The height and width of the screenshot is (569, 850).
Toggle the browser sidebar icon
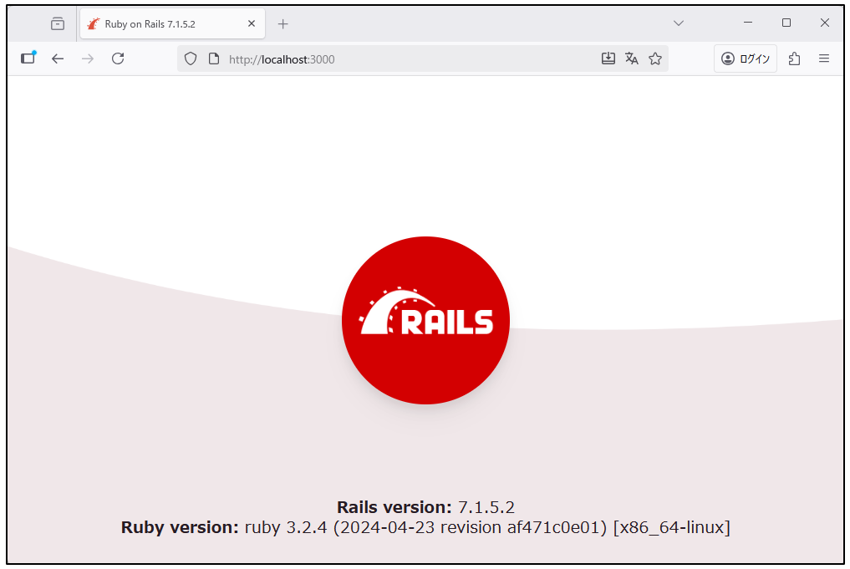tap(28, 58)
